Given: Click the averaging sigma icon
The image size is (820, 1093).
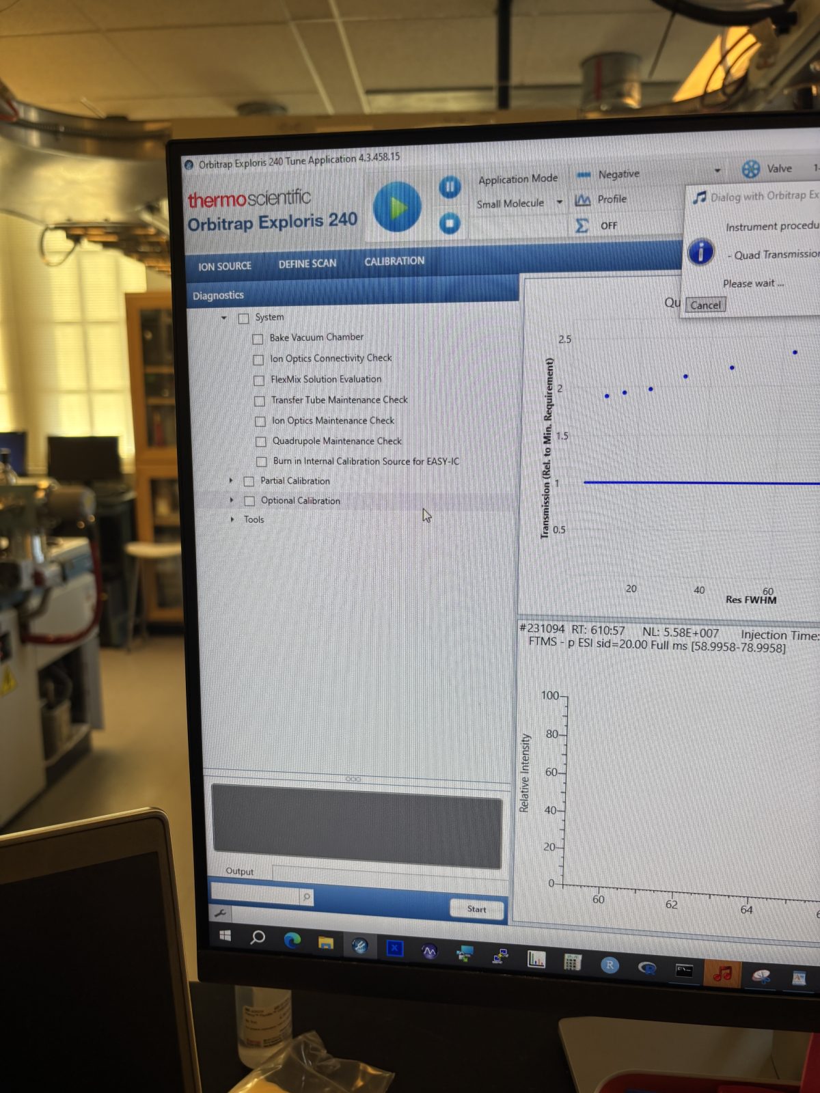Looking at the screenshot, I should tap(582, 225).
